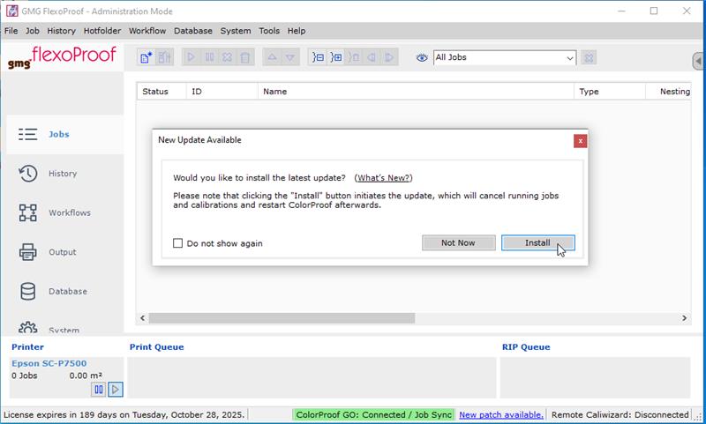
Task: Tick the Do not show again checkbox
Action: tap(178, 243)
